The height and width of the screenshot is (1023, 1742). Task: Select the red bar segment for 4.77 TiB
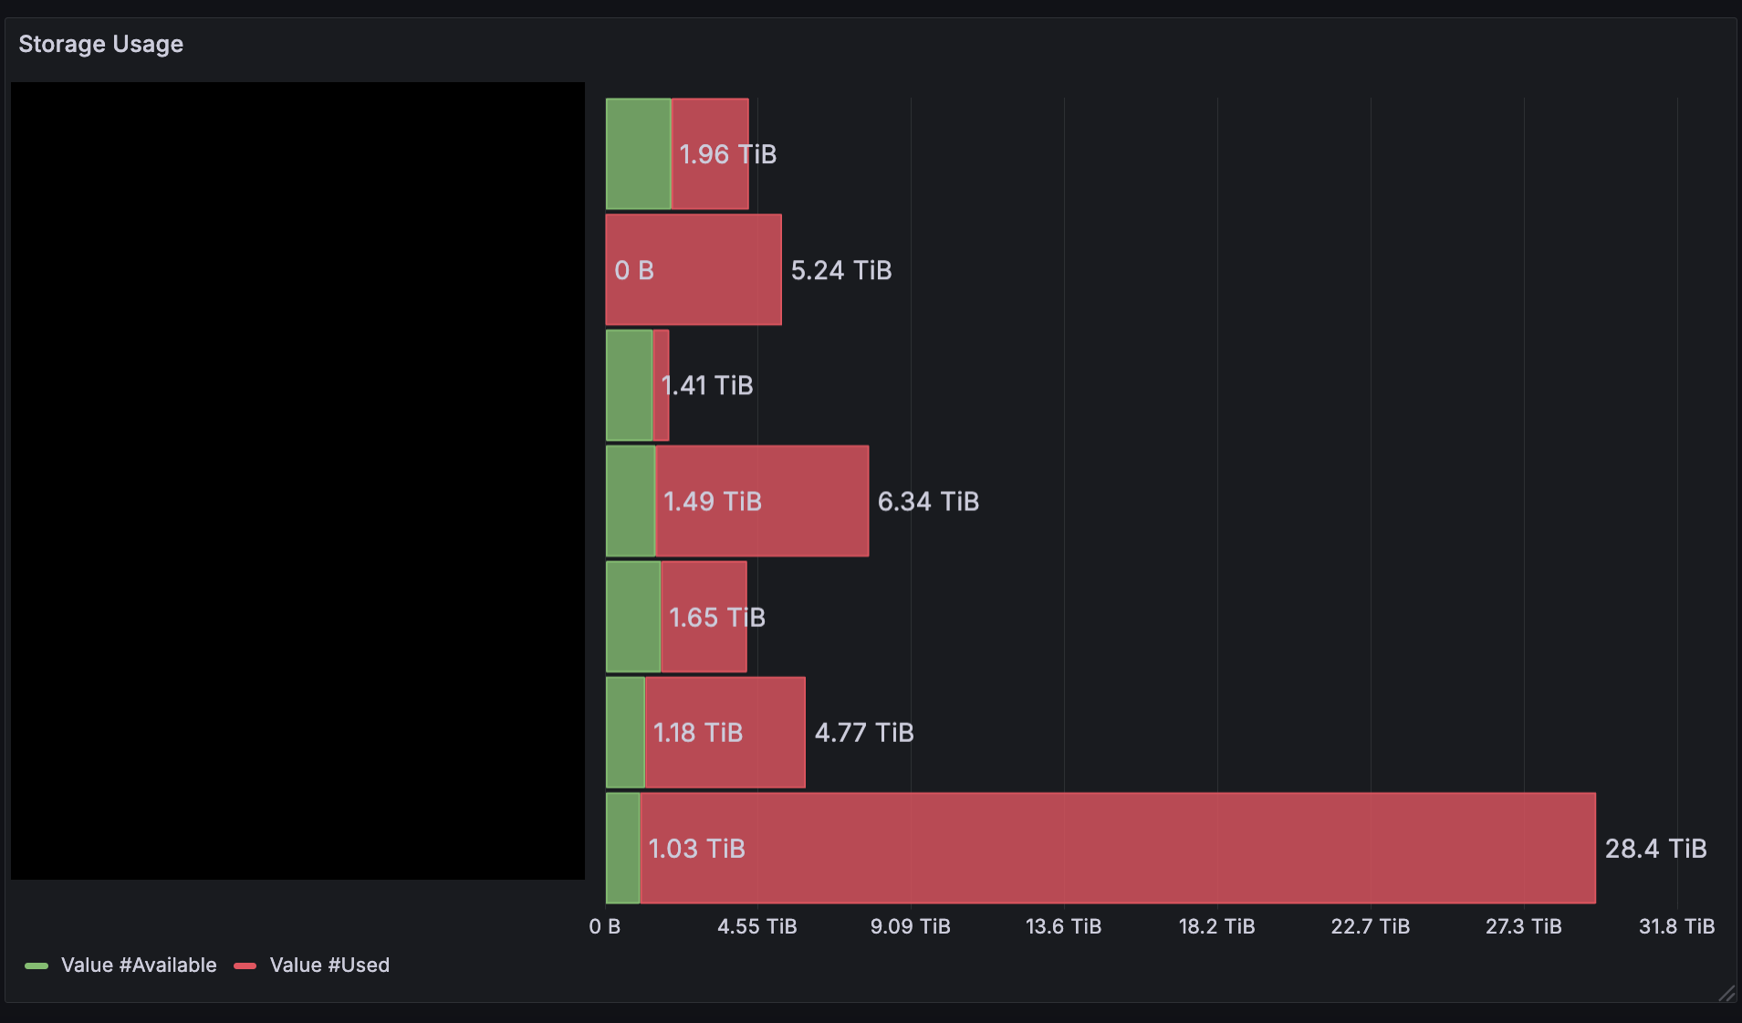click(725, 732)
